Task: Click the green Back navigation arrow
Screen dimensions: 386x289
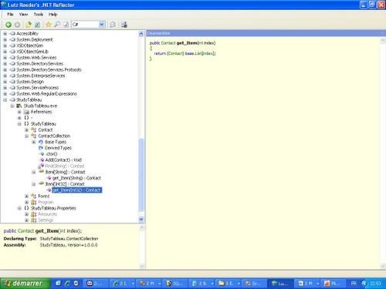Action: [x=8, y=25]
